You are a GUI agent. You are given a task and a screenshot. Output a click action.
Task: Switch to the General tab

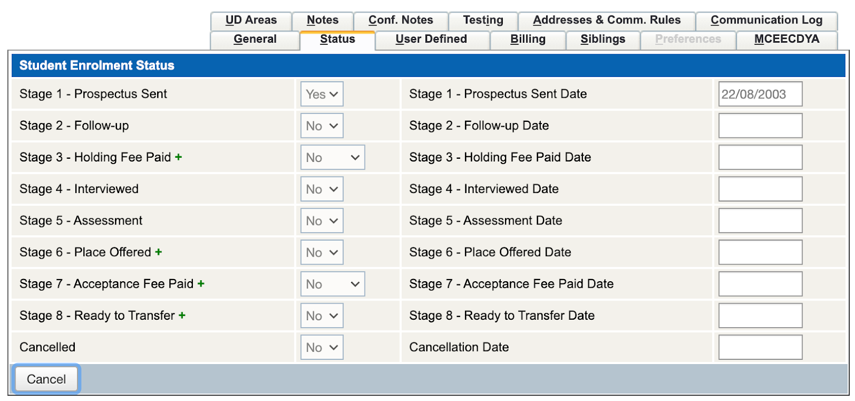click(255, 40)
